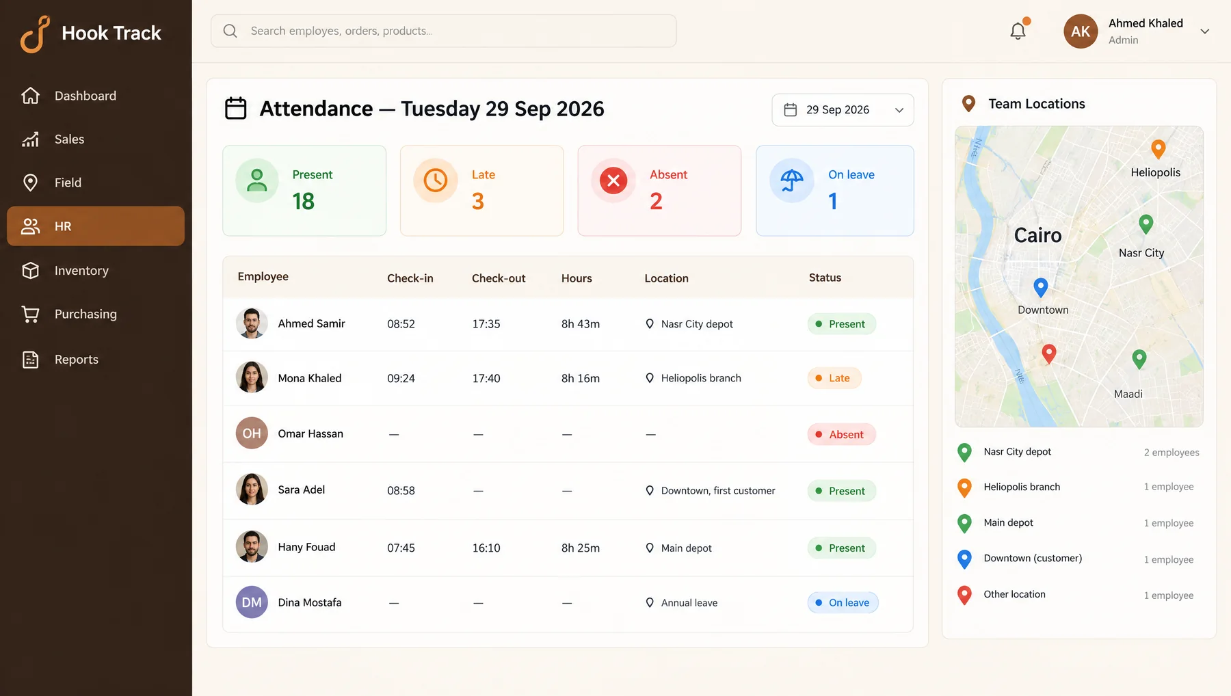1231x696 pixels.
Task: Click the Late clock icon
Action: 435,180
